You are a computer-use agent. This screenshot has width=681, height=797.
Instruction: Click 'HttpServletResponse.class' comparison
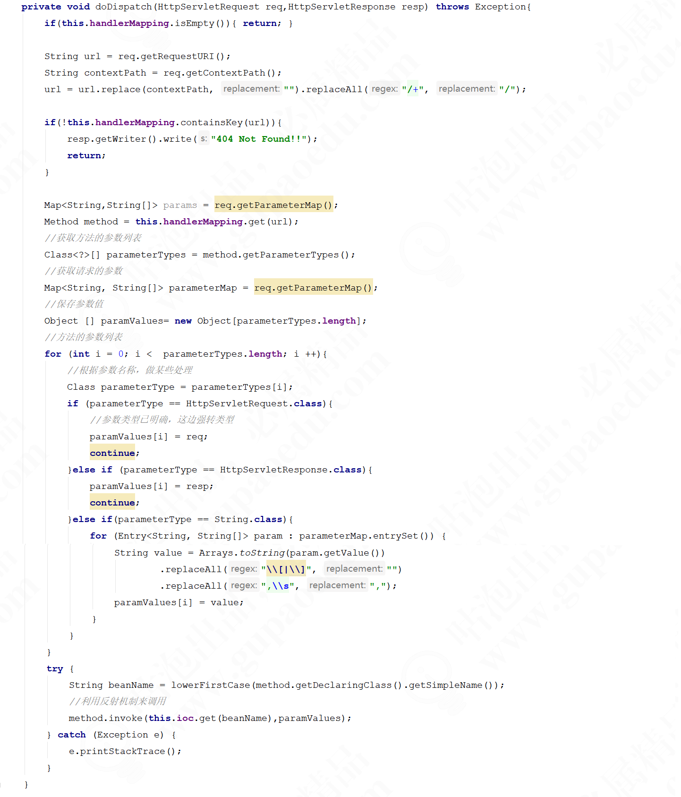pos(291,470)
